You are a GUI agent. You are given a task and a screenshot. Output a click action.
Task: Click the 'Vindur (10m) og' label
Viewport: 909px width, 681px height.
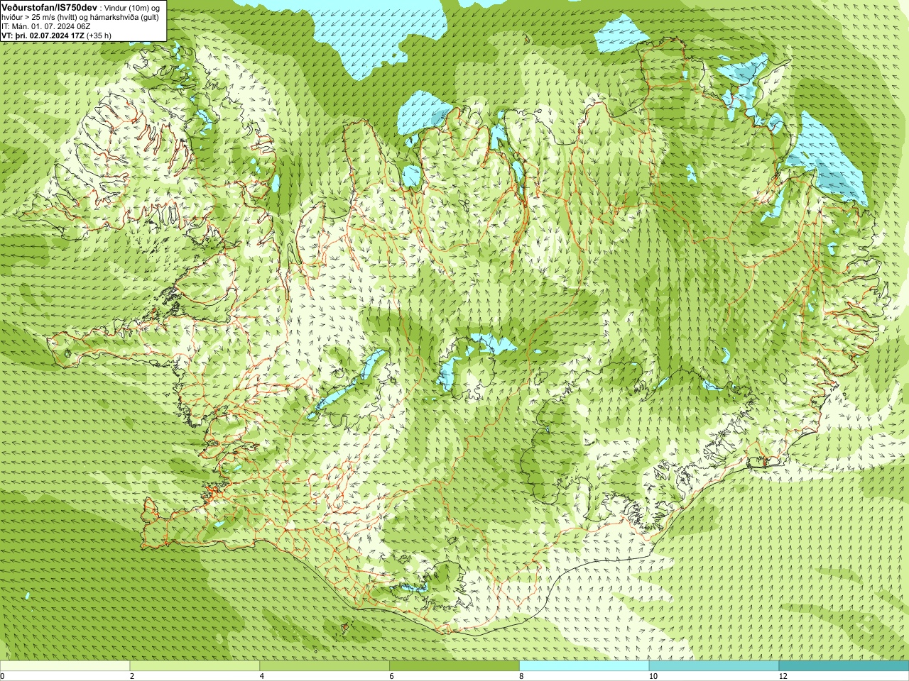coord(132,7)
